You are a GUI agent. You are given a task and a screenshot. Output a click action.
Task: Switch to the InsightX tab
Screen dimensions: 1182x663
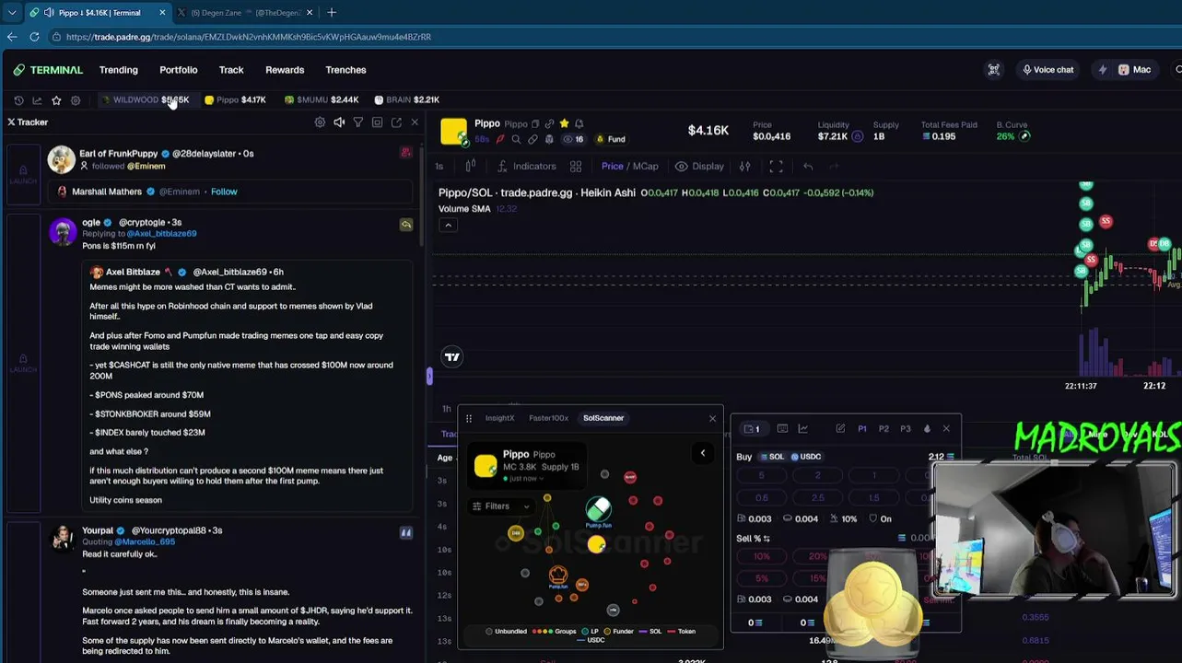[x=499, y=418]
